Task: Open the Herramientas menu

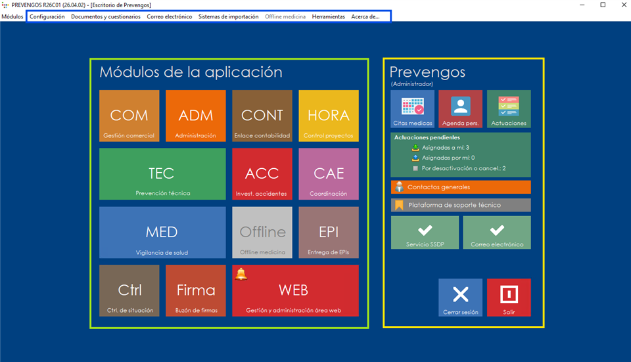Action: tap(329, 16)
